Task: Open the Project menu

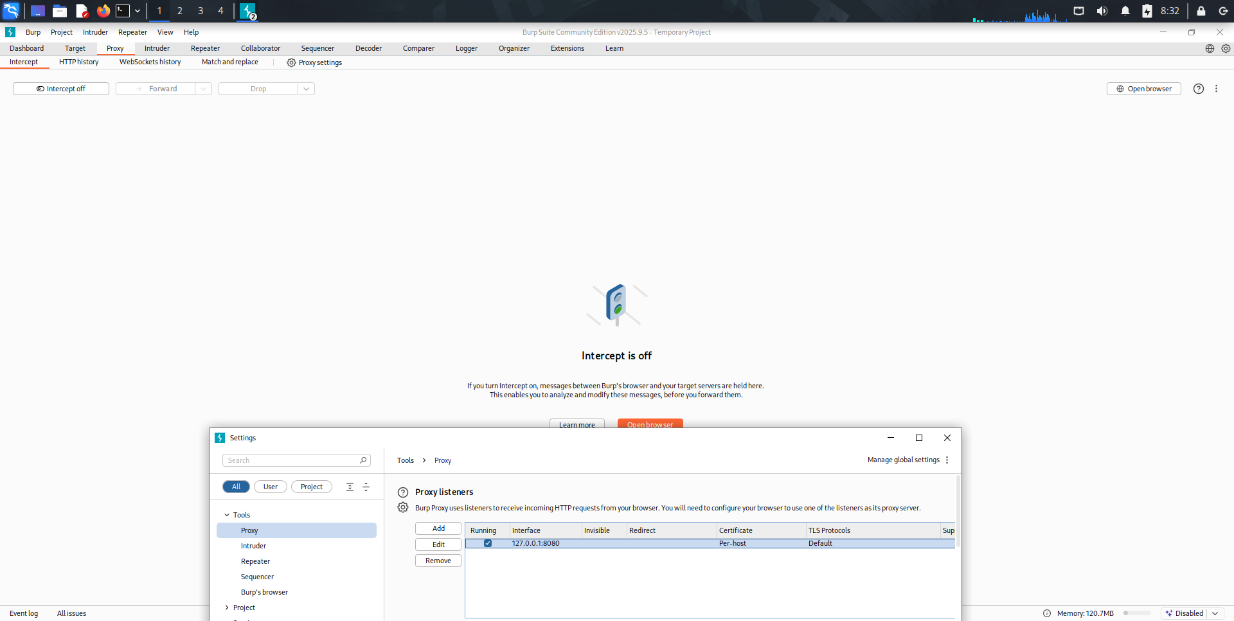Action: click(x=62, y=32)
